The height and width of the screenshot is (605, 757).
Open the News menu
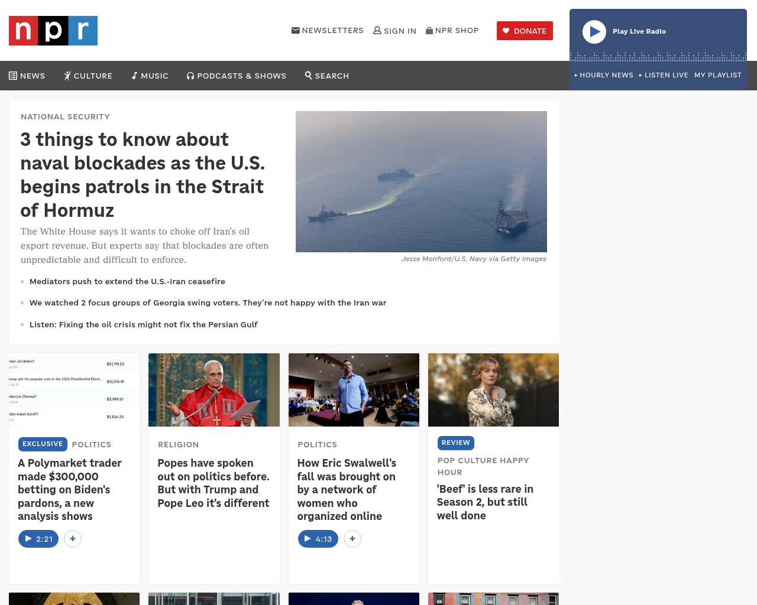click(27, 76)
